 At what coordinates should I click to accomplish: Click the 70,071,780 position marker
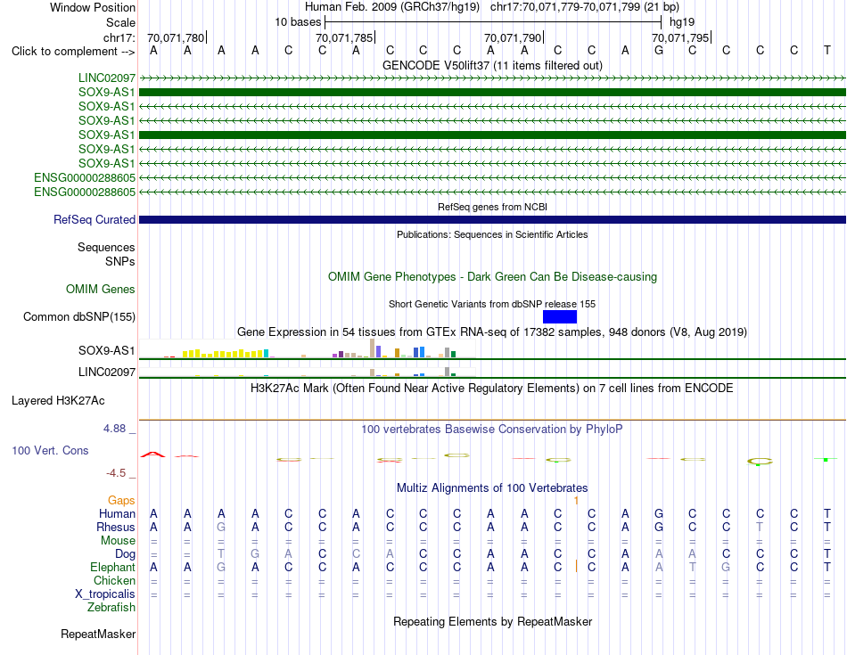coord(177,37)
